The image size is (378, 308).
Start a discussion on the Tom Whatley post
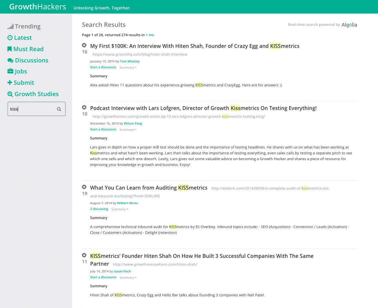[103, 67]
